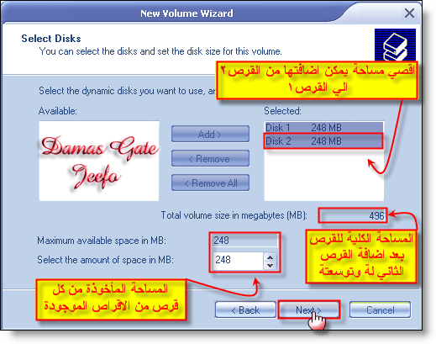The width and height of the screenshot is (436, 344).
Task: Cancel the volume wizard
Action: pyautogui.click(x=380, y=310)
